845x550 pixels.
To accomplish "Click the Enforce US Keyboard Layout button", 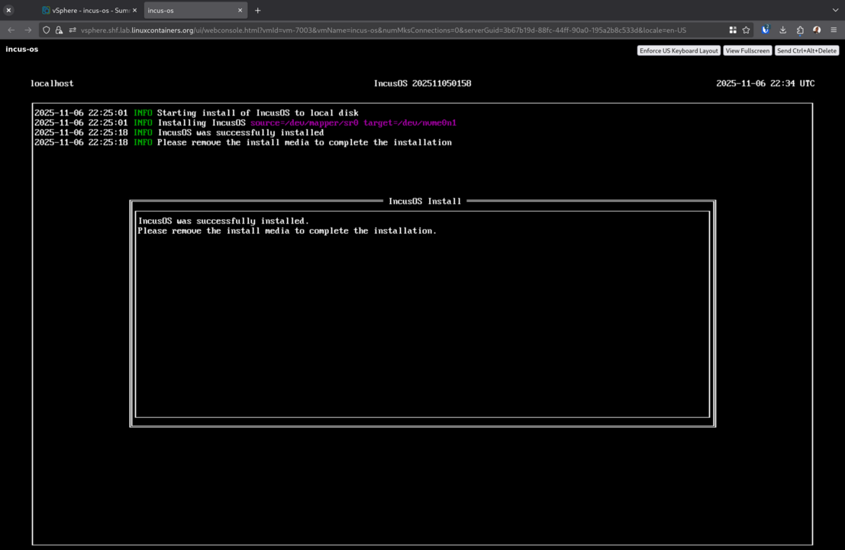I will (679, 50).
